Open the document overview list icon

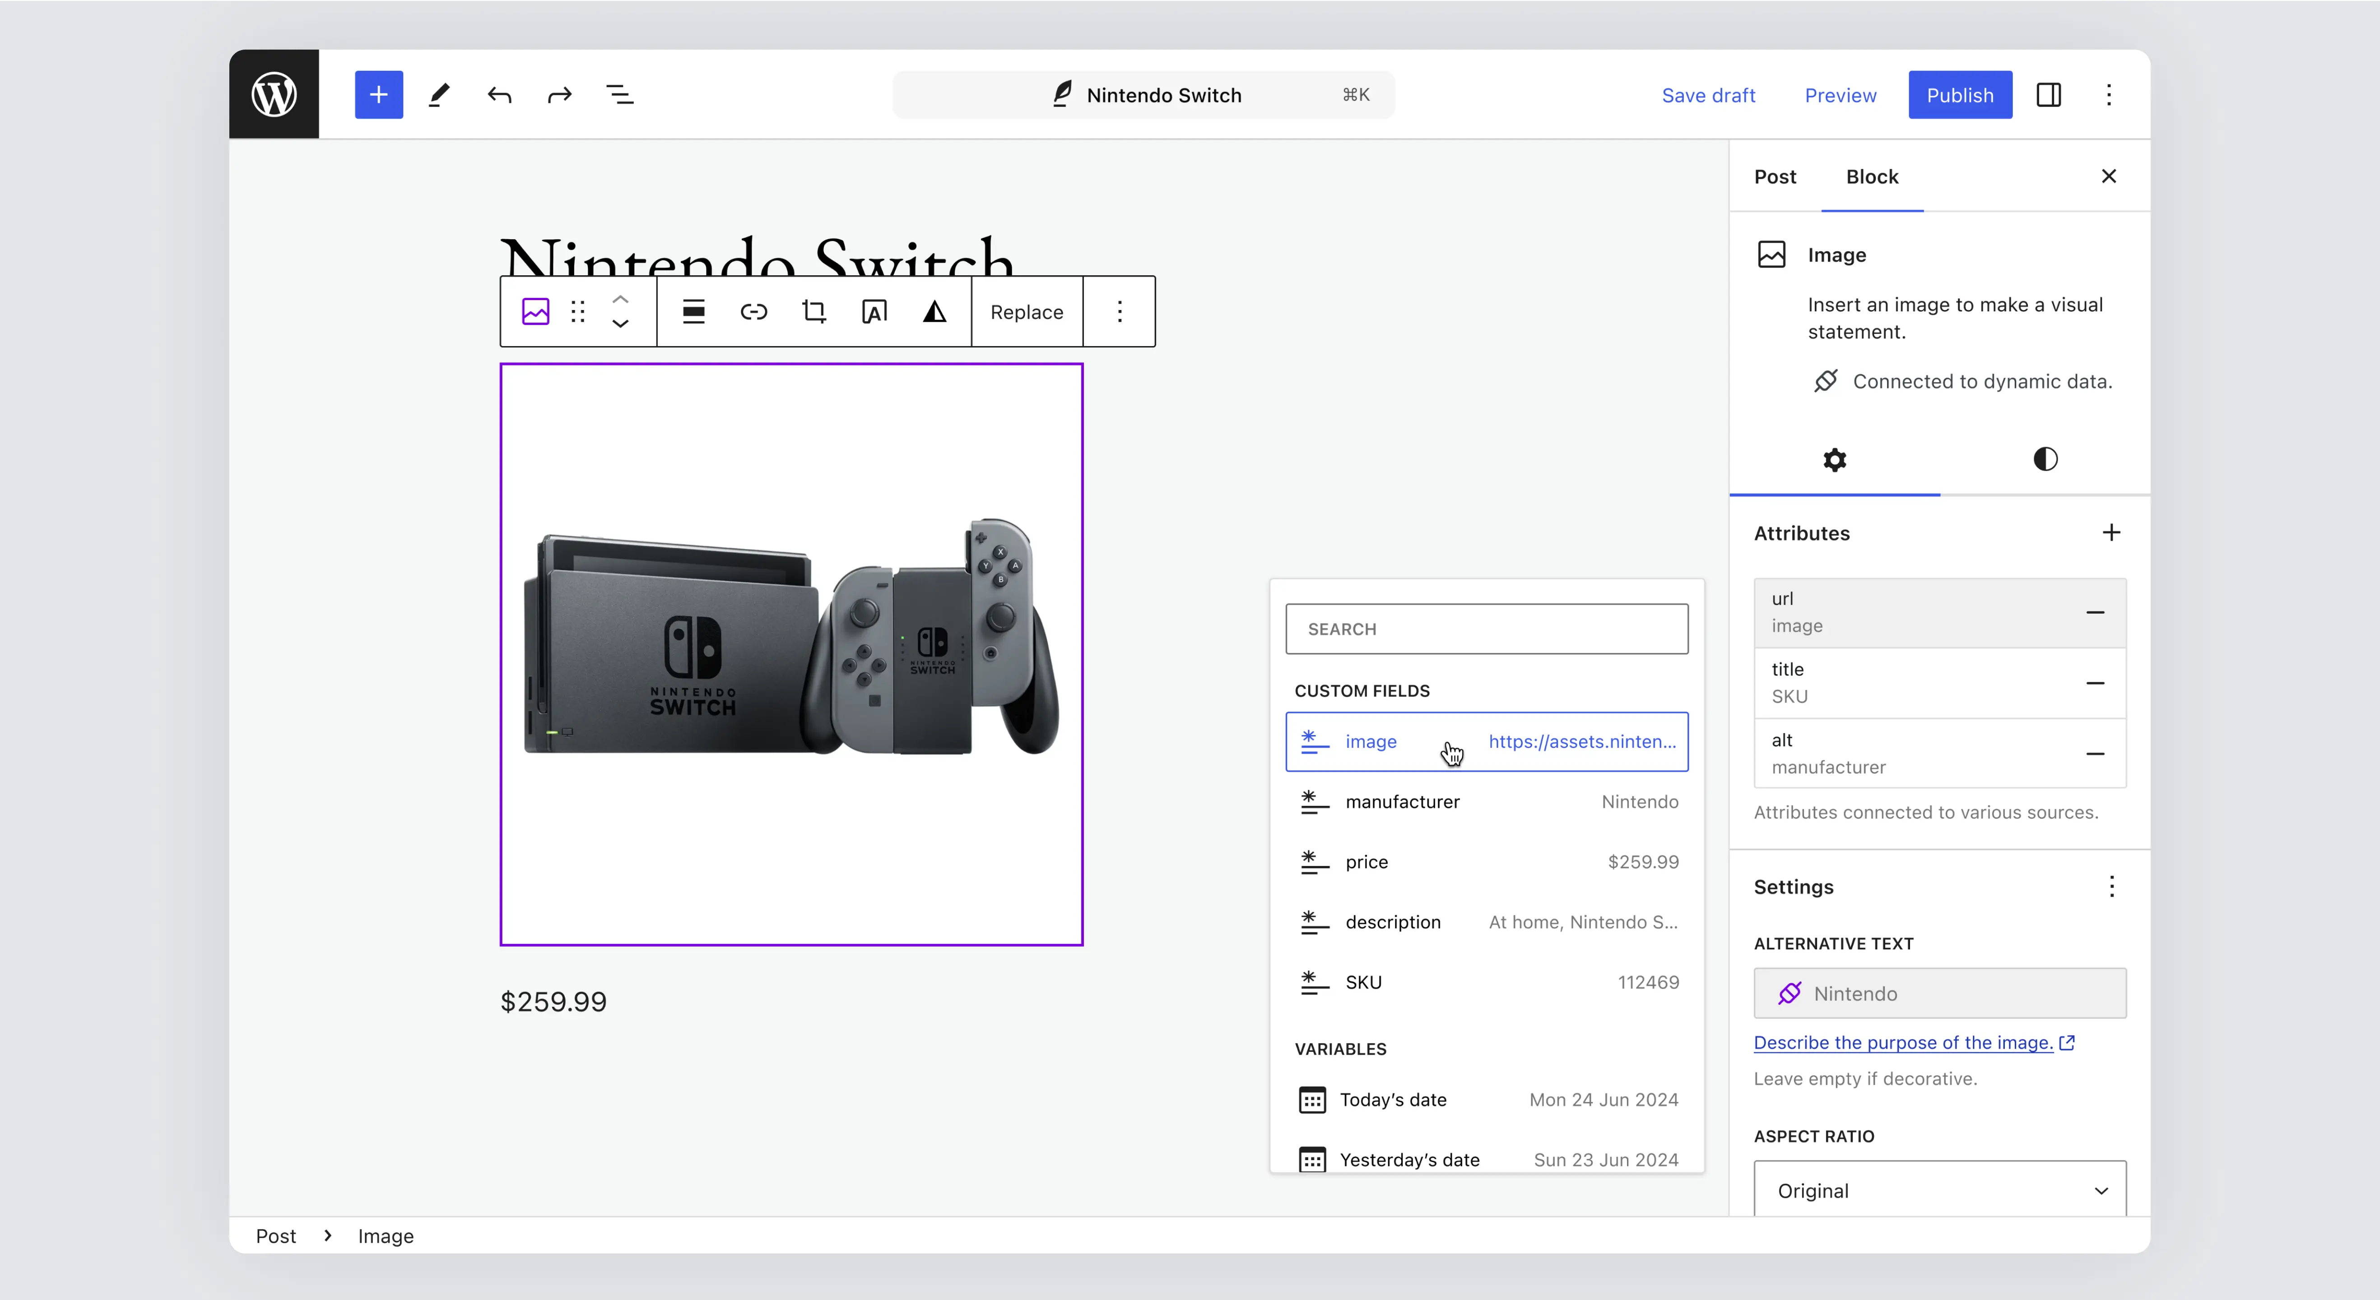(619, 94)
